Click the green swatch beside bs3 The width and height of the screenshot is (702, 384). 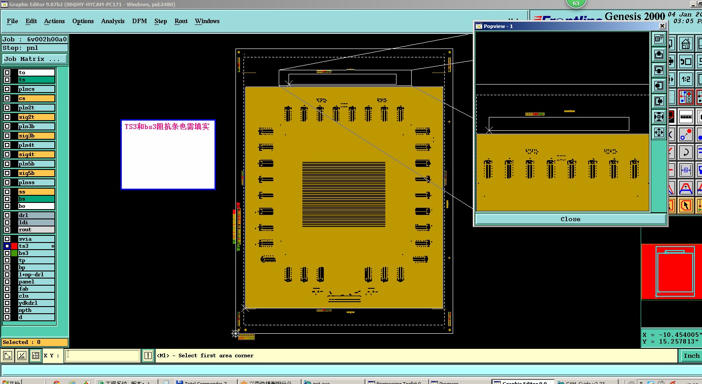click(x=14, y=253)
